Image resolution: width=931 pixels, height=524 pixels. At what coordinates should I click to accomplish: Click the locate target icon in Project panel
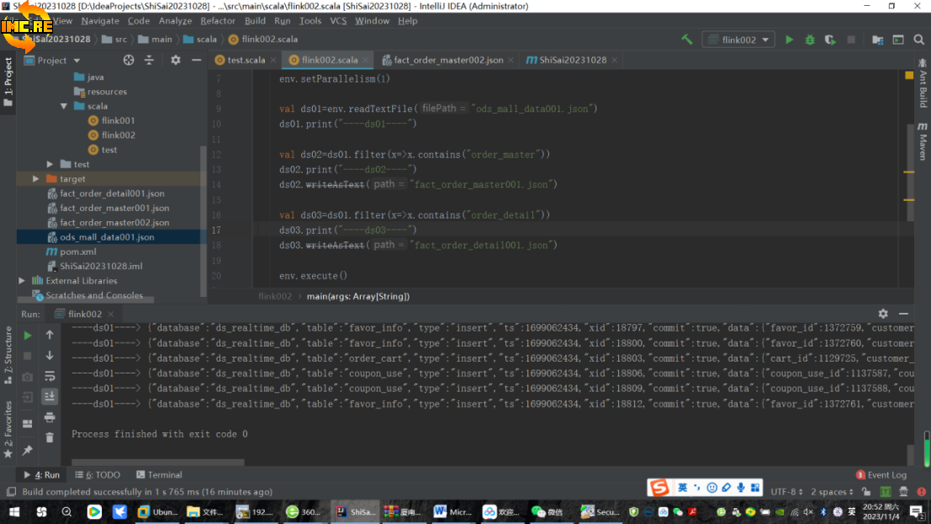(129, 61)
